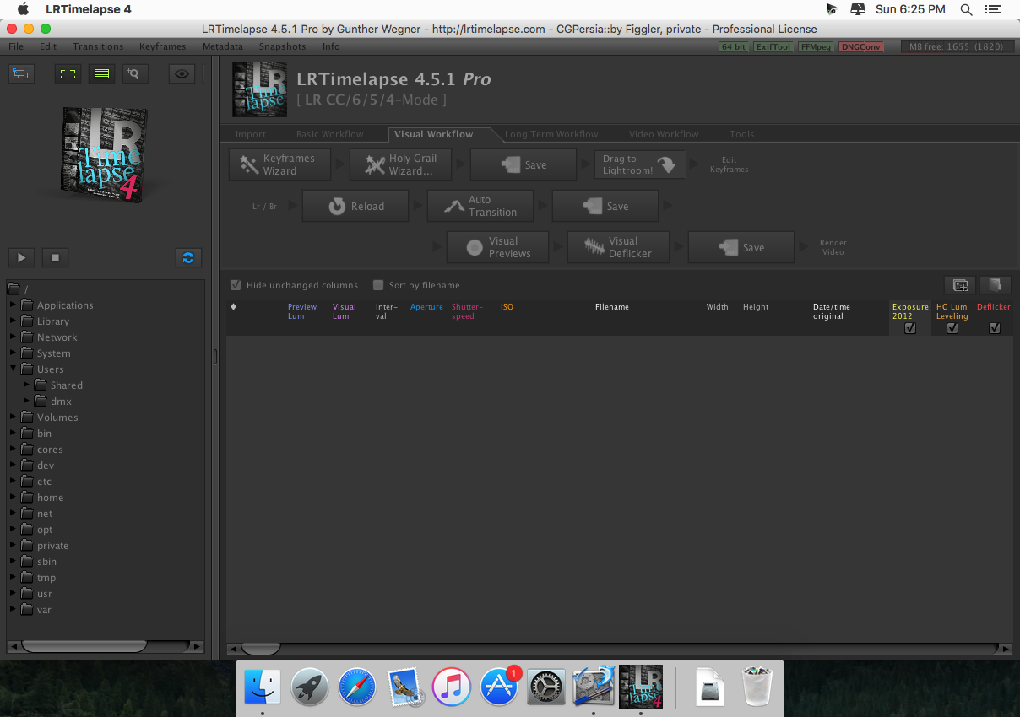
Task: Click the green list view icon
Action: coord(101,73)
